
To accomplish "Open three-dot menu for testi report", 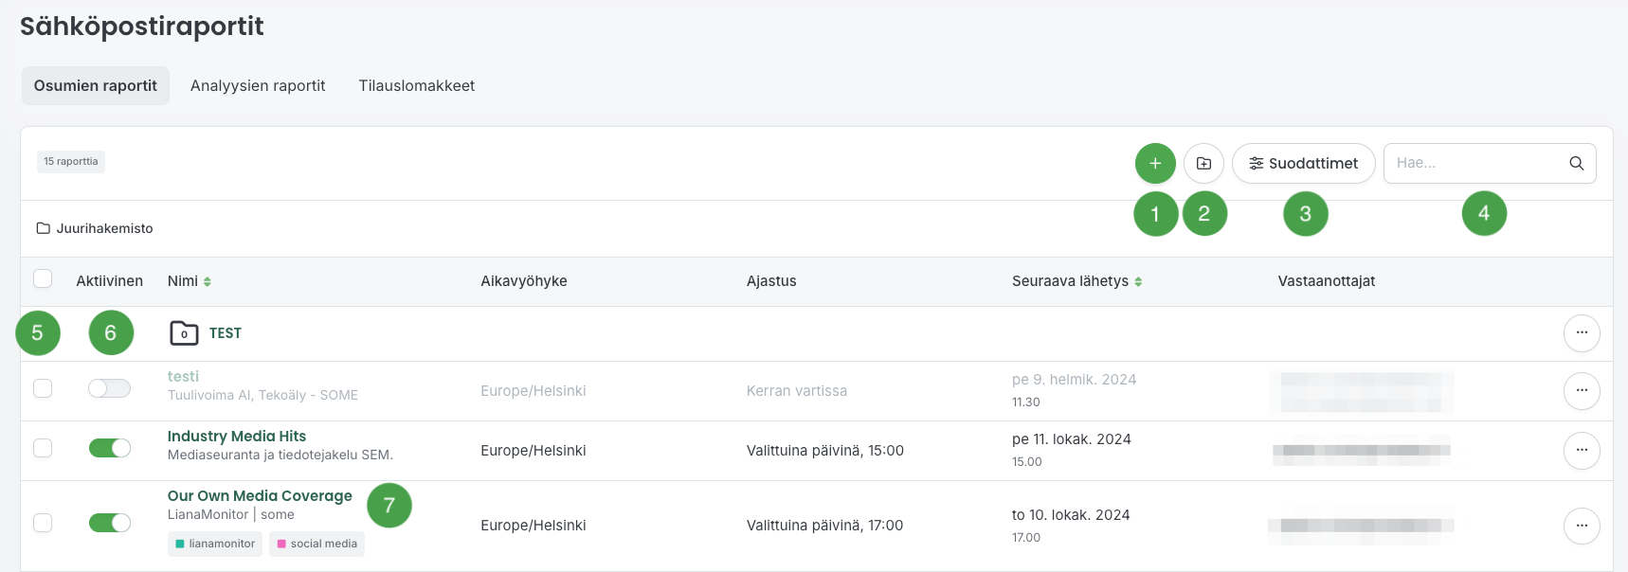I will coord(1581,391).
